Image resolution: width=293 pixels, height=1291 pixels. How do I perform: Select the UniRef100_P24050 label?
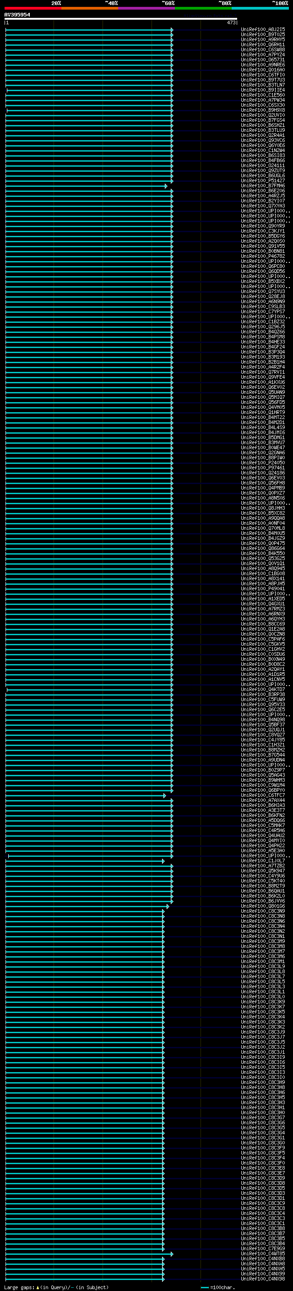click(x=263, y=463)
